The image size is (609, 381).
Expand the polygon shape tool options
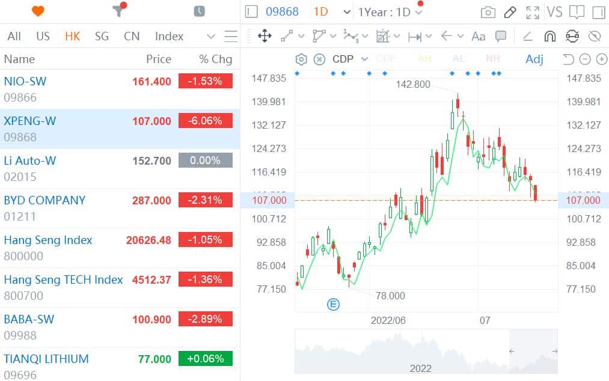click(333, 36)
